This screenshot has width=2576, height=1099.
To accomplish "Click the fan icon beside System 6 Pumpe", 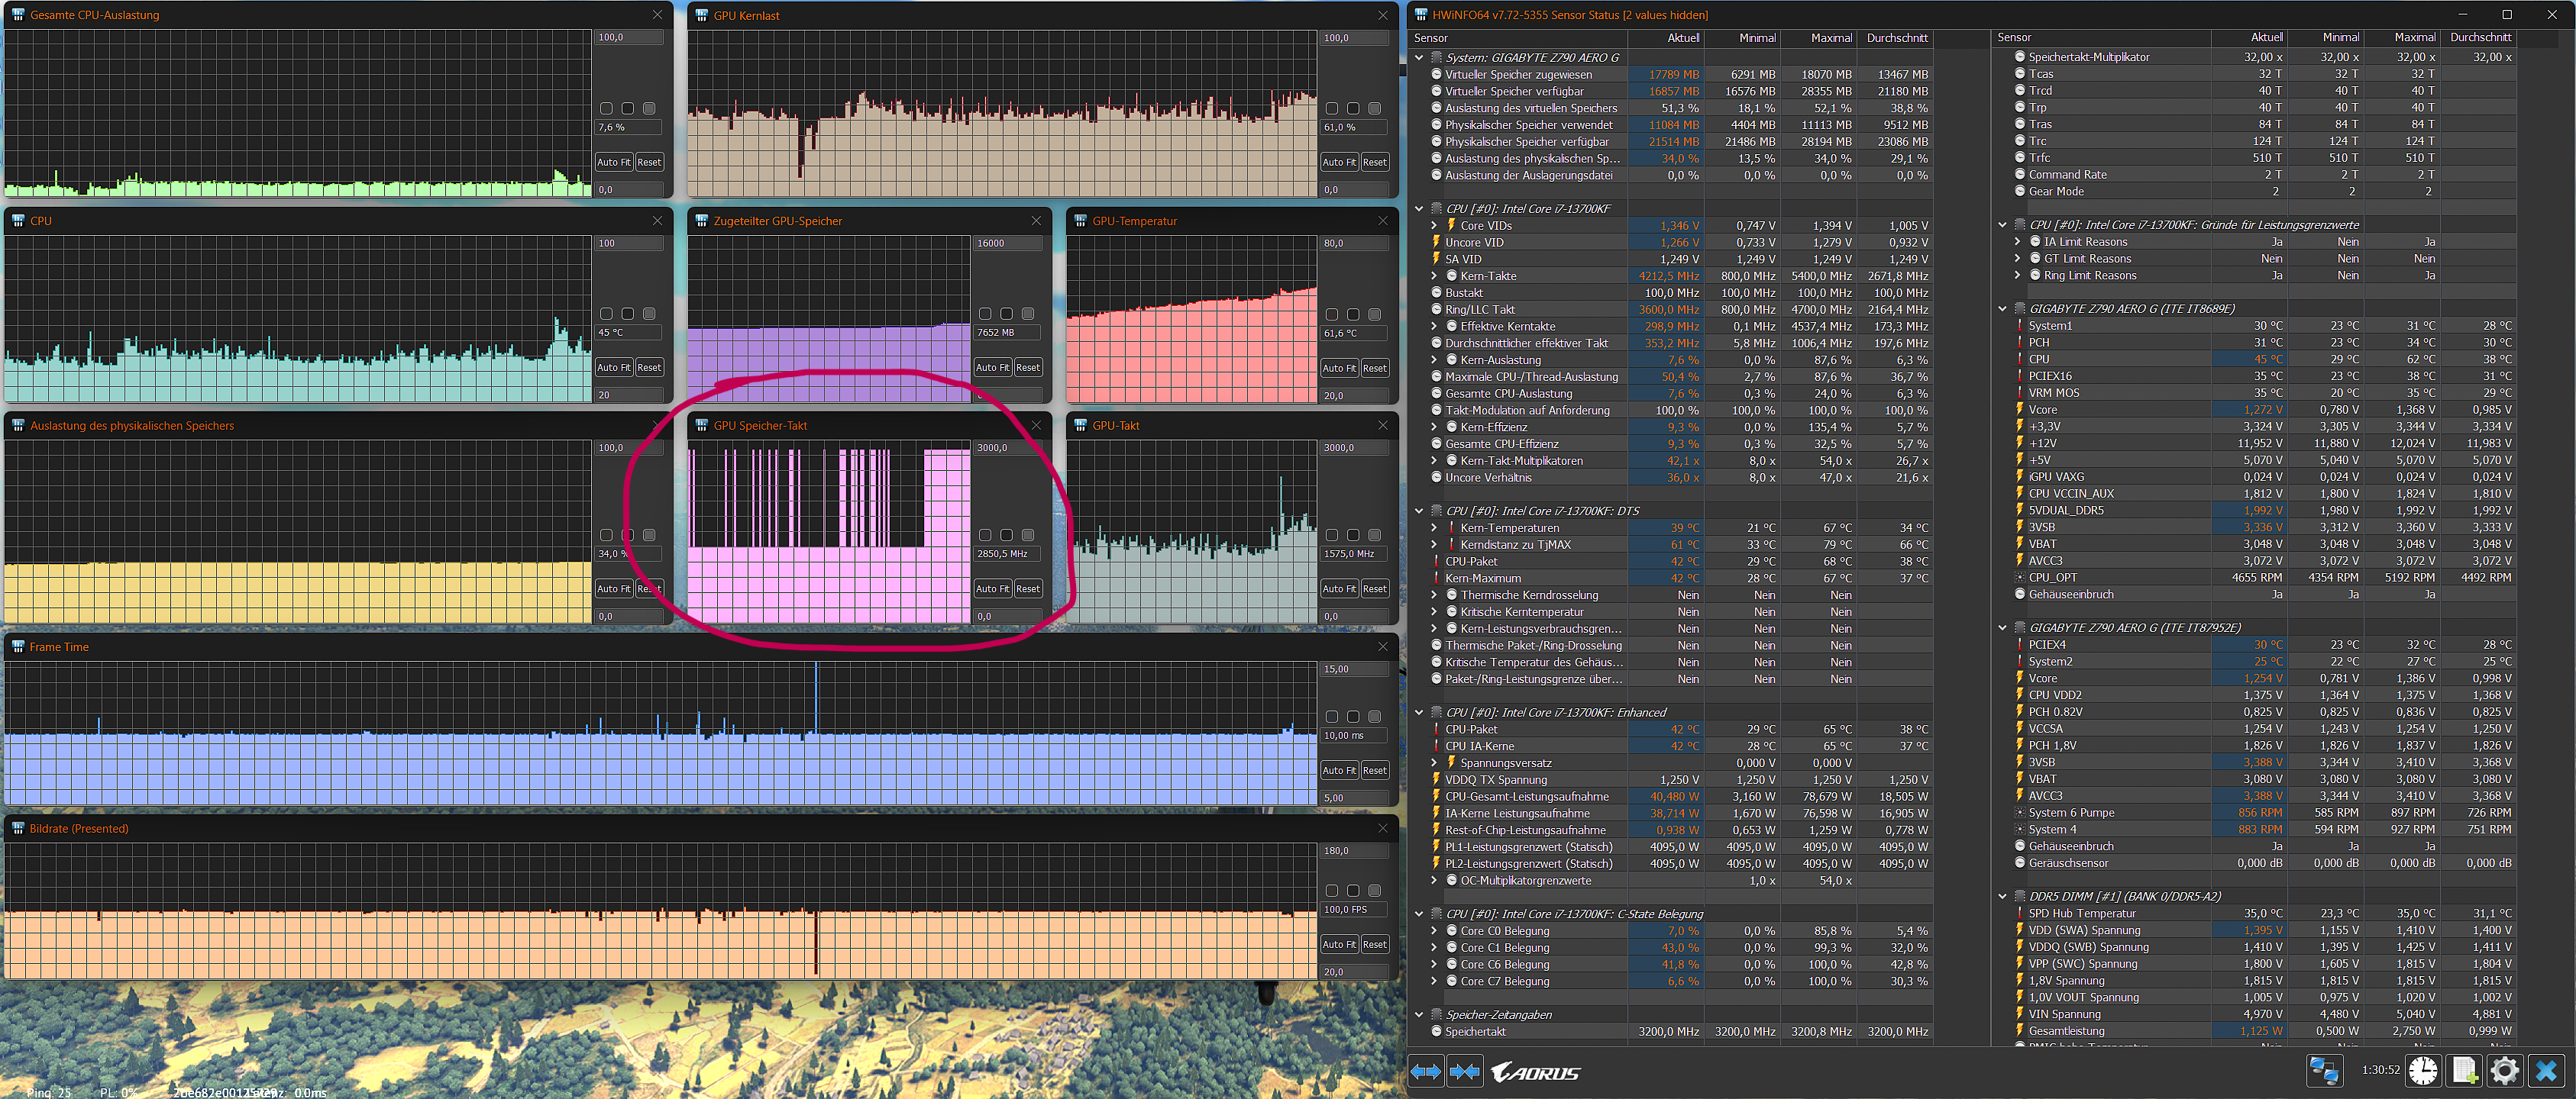I will point(2020,812).
